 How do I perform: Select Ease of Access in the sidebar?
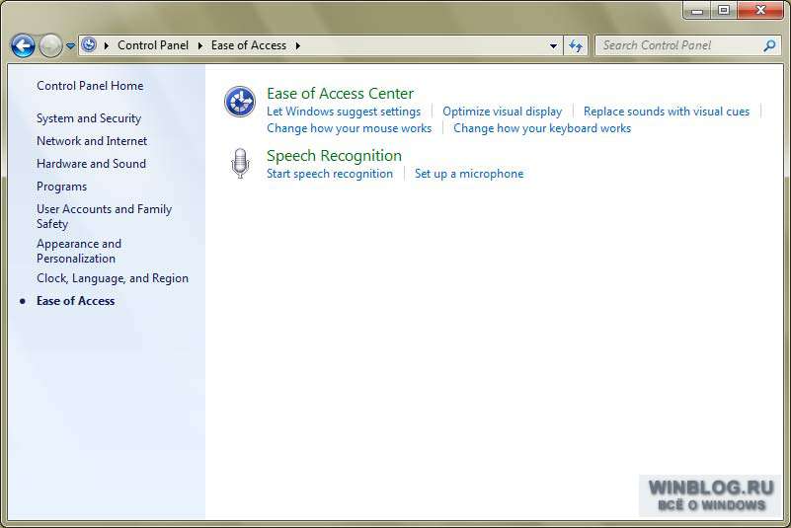76,301
